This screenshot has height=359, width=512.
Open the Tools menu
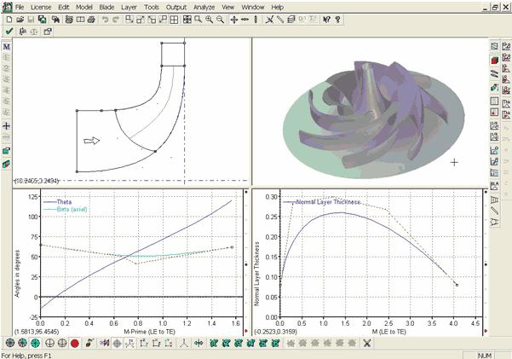coord(152,7)
